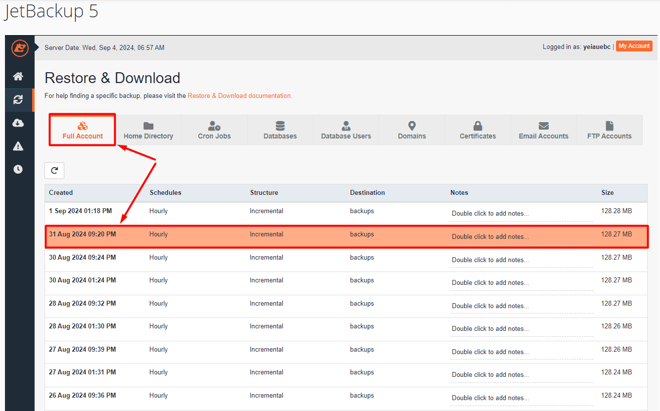The height and width of the screenshot is (411, 660).
Task: Sort backups by Size column header
Action: [607, 193]
